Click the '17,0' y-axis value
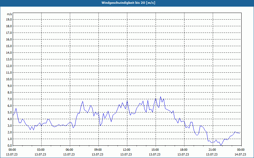The height and width of the screenshot is (158, 254). (x=9, y=33)
